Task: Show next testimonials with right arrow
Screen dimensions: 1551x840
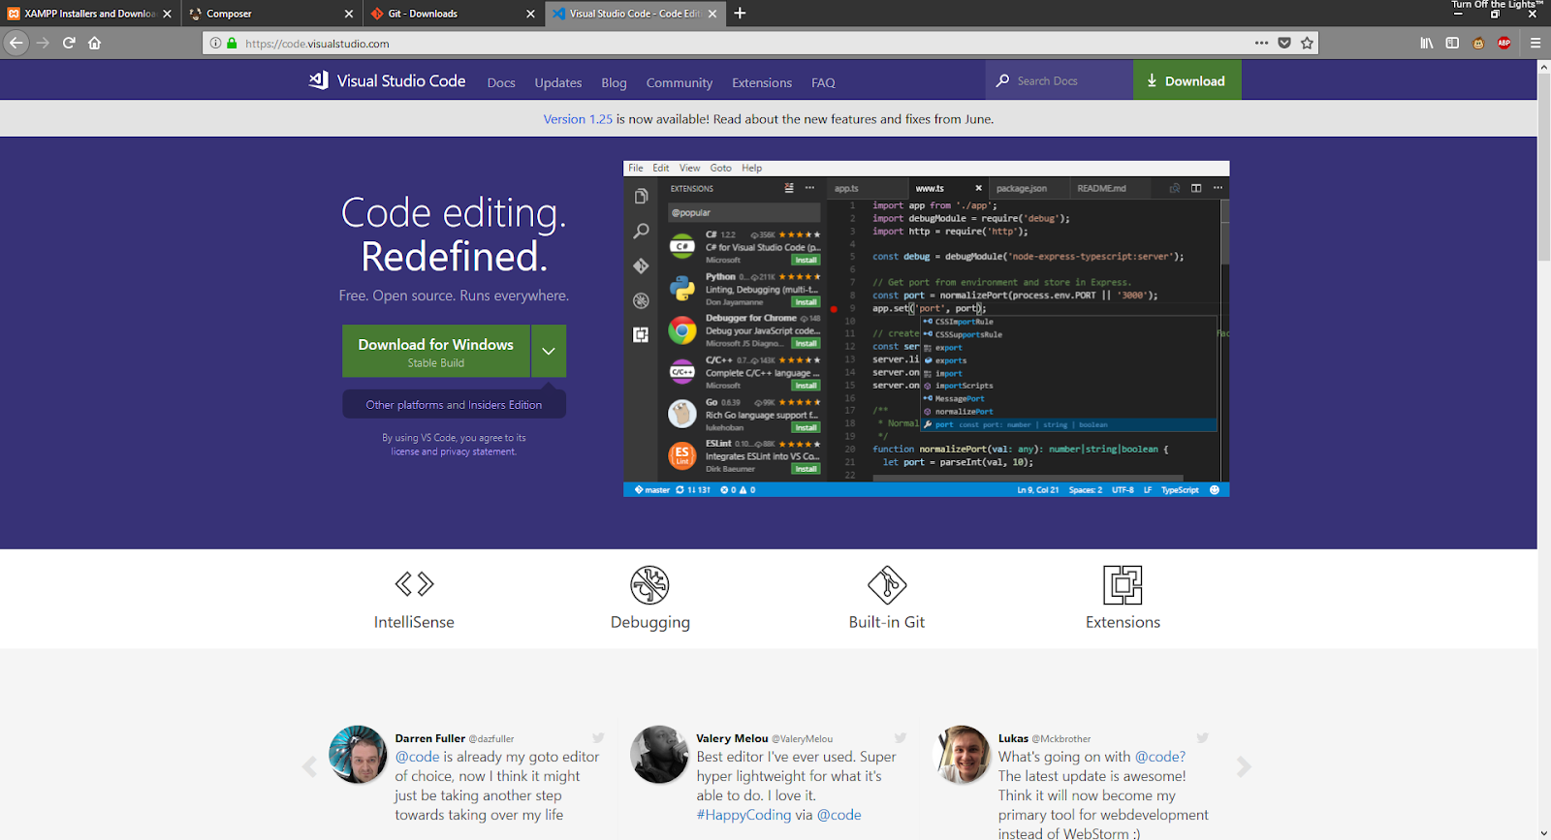Action: (x=1244, y=767)
